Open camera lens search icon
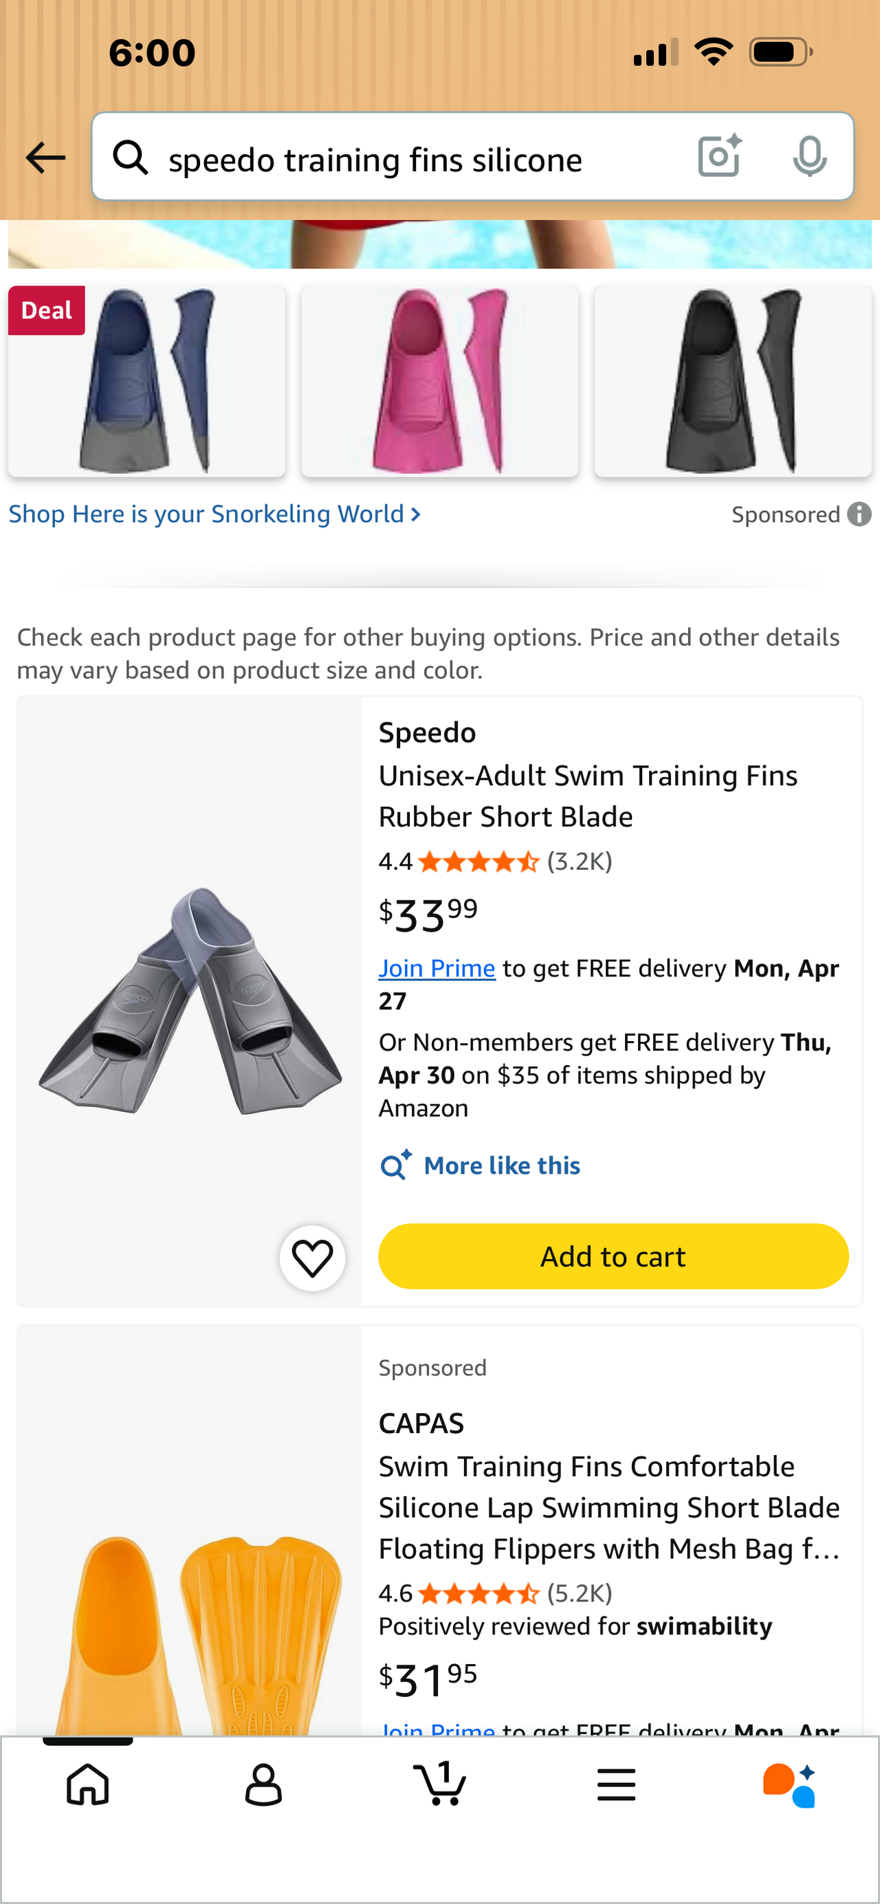The image size is (880, 1904). [x=720, y=157]
